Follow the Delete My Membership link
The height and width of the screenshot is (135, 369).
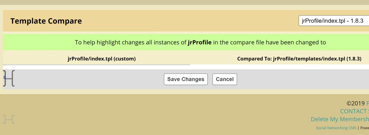340,119
